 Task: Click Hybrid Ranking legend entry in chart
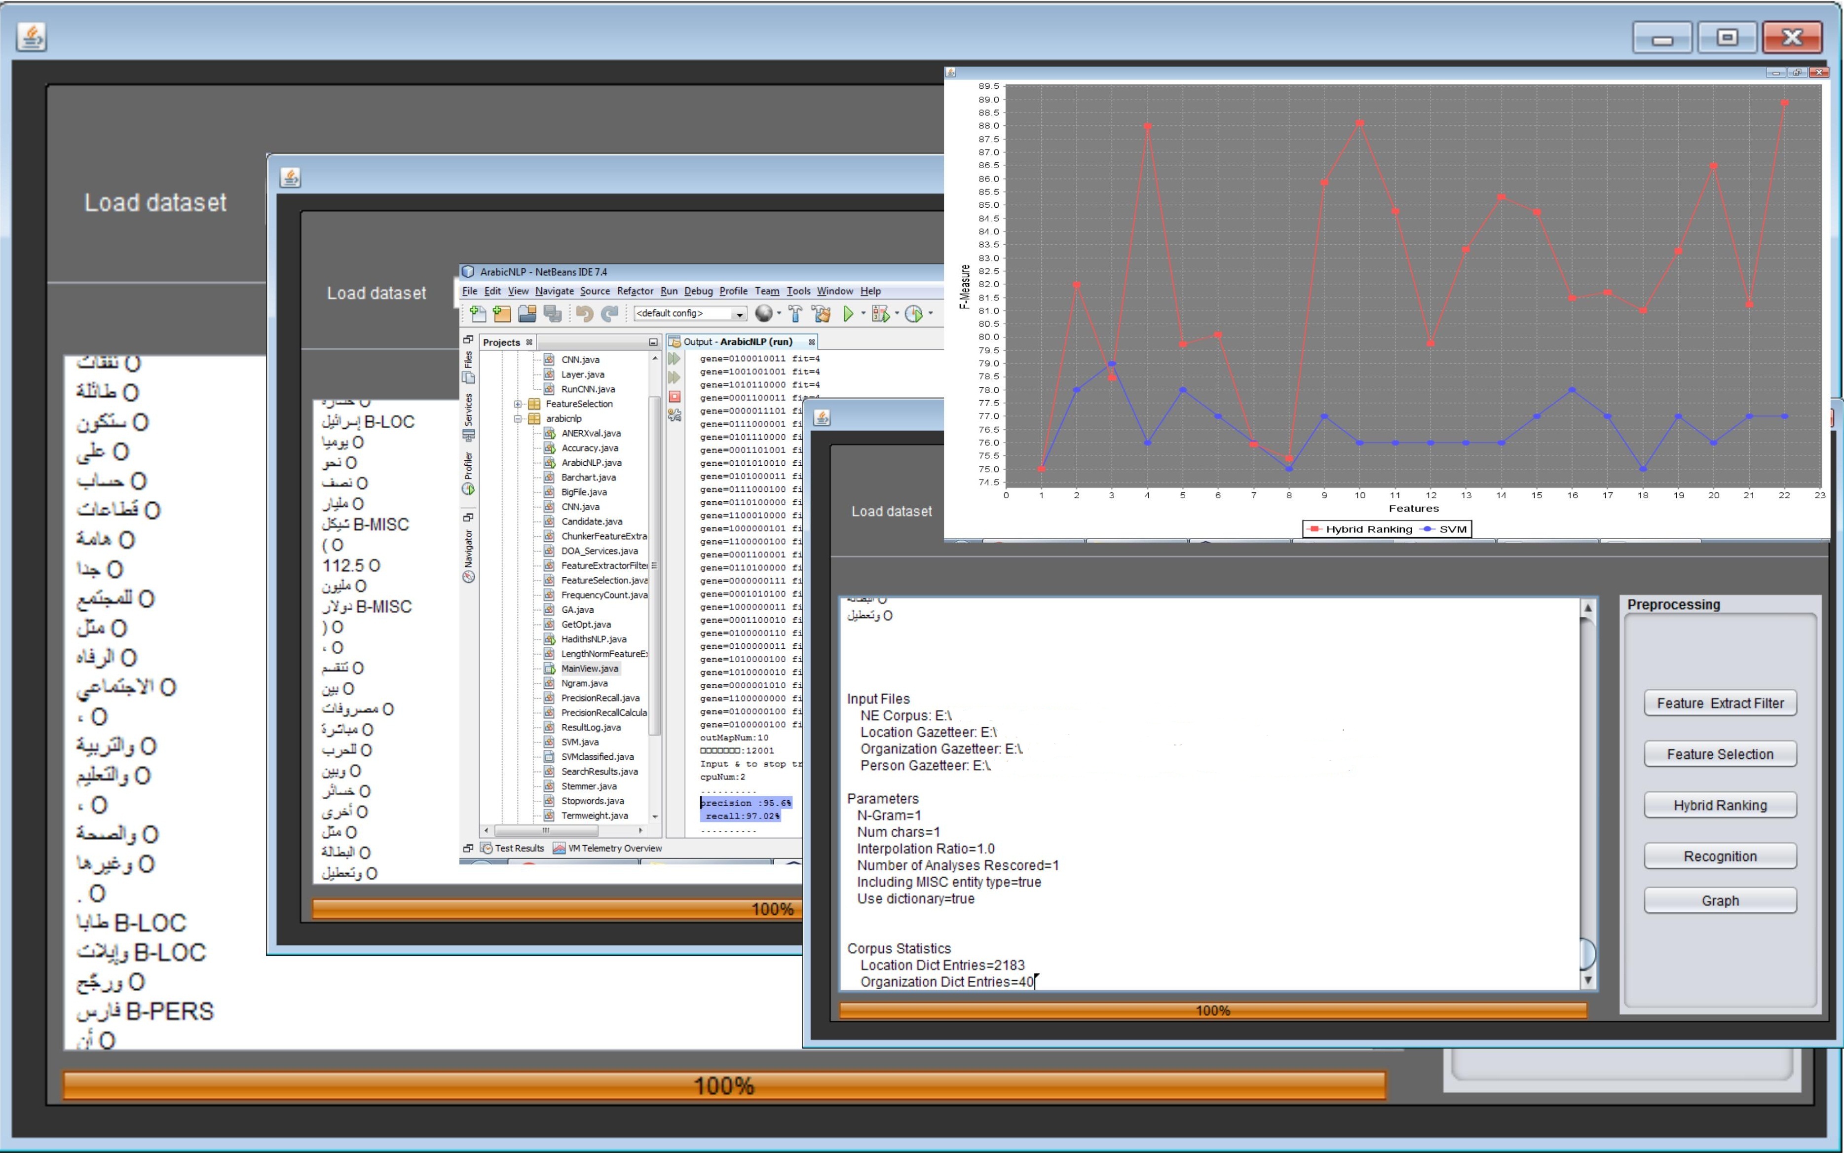pos(1360,529)
